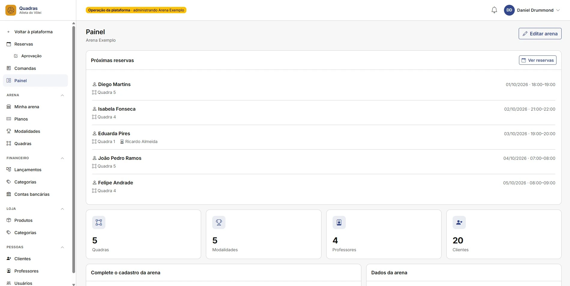The width and height of the screenshot is (570, 286).
Task: Click the Ver reservas button
Action: pyautogui.click(x=537, y=60)
